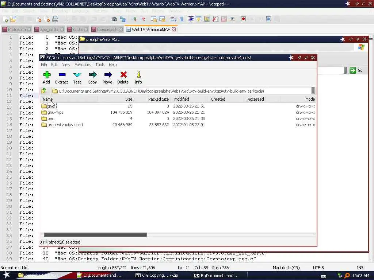374x280 pixels.
Task: Sort 7-Zip list by Name column
Action: coord(69,99)
